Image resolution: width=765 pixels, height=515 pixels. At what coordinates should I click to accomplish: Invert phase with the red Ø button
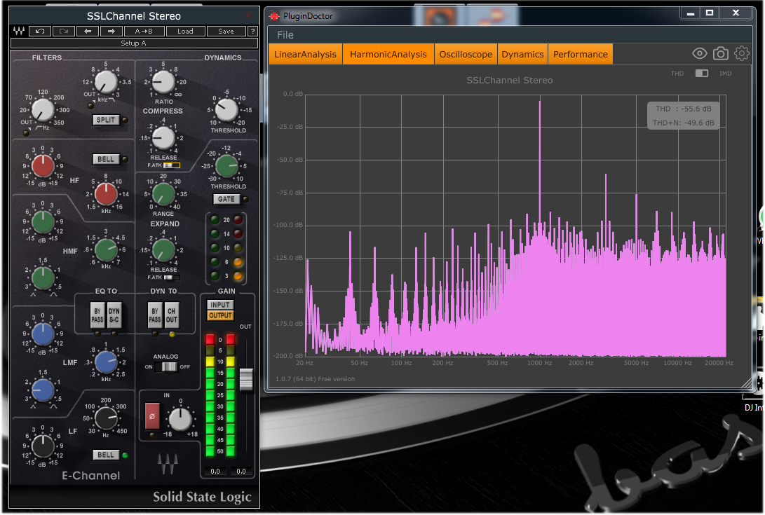coord(152,416)
